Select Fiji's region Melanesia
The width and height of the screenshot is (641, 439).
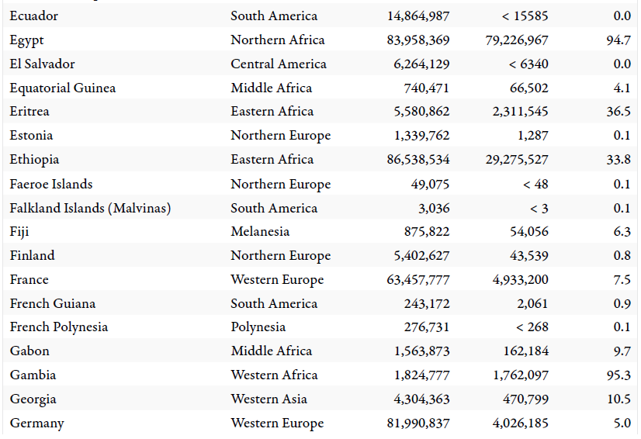point(260,231)
